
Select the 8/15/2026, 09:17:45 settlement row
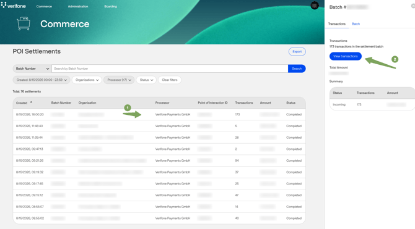click(x=159, y=183)
